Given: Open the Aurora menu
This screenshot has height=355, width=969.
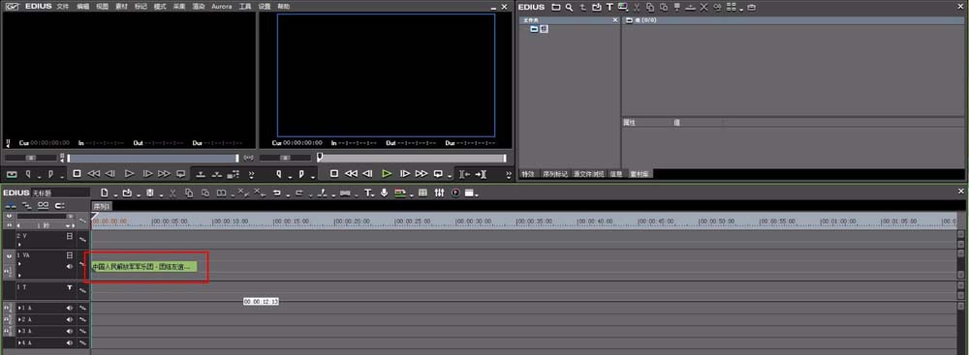Looking at the screenshot, I should click(x=222, y=6).
